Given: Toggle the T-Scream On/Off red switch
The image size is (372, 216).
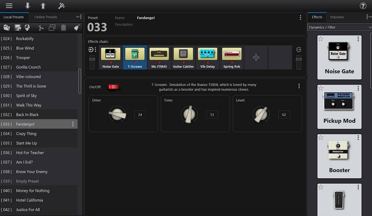Looking at the screenshot, I should coord(114,87).
